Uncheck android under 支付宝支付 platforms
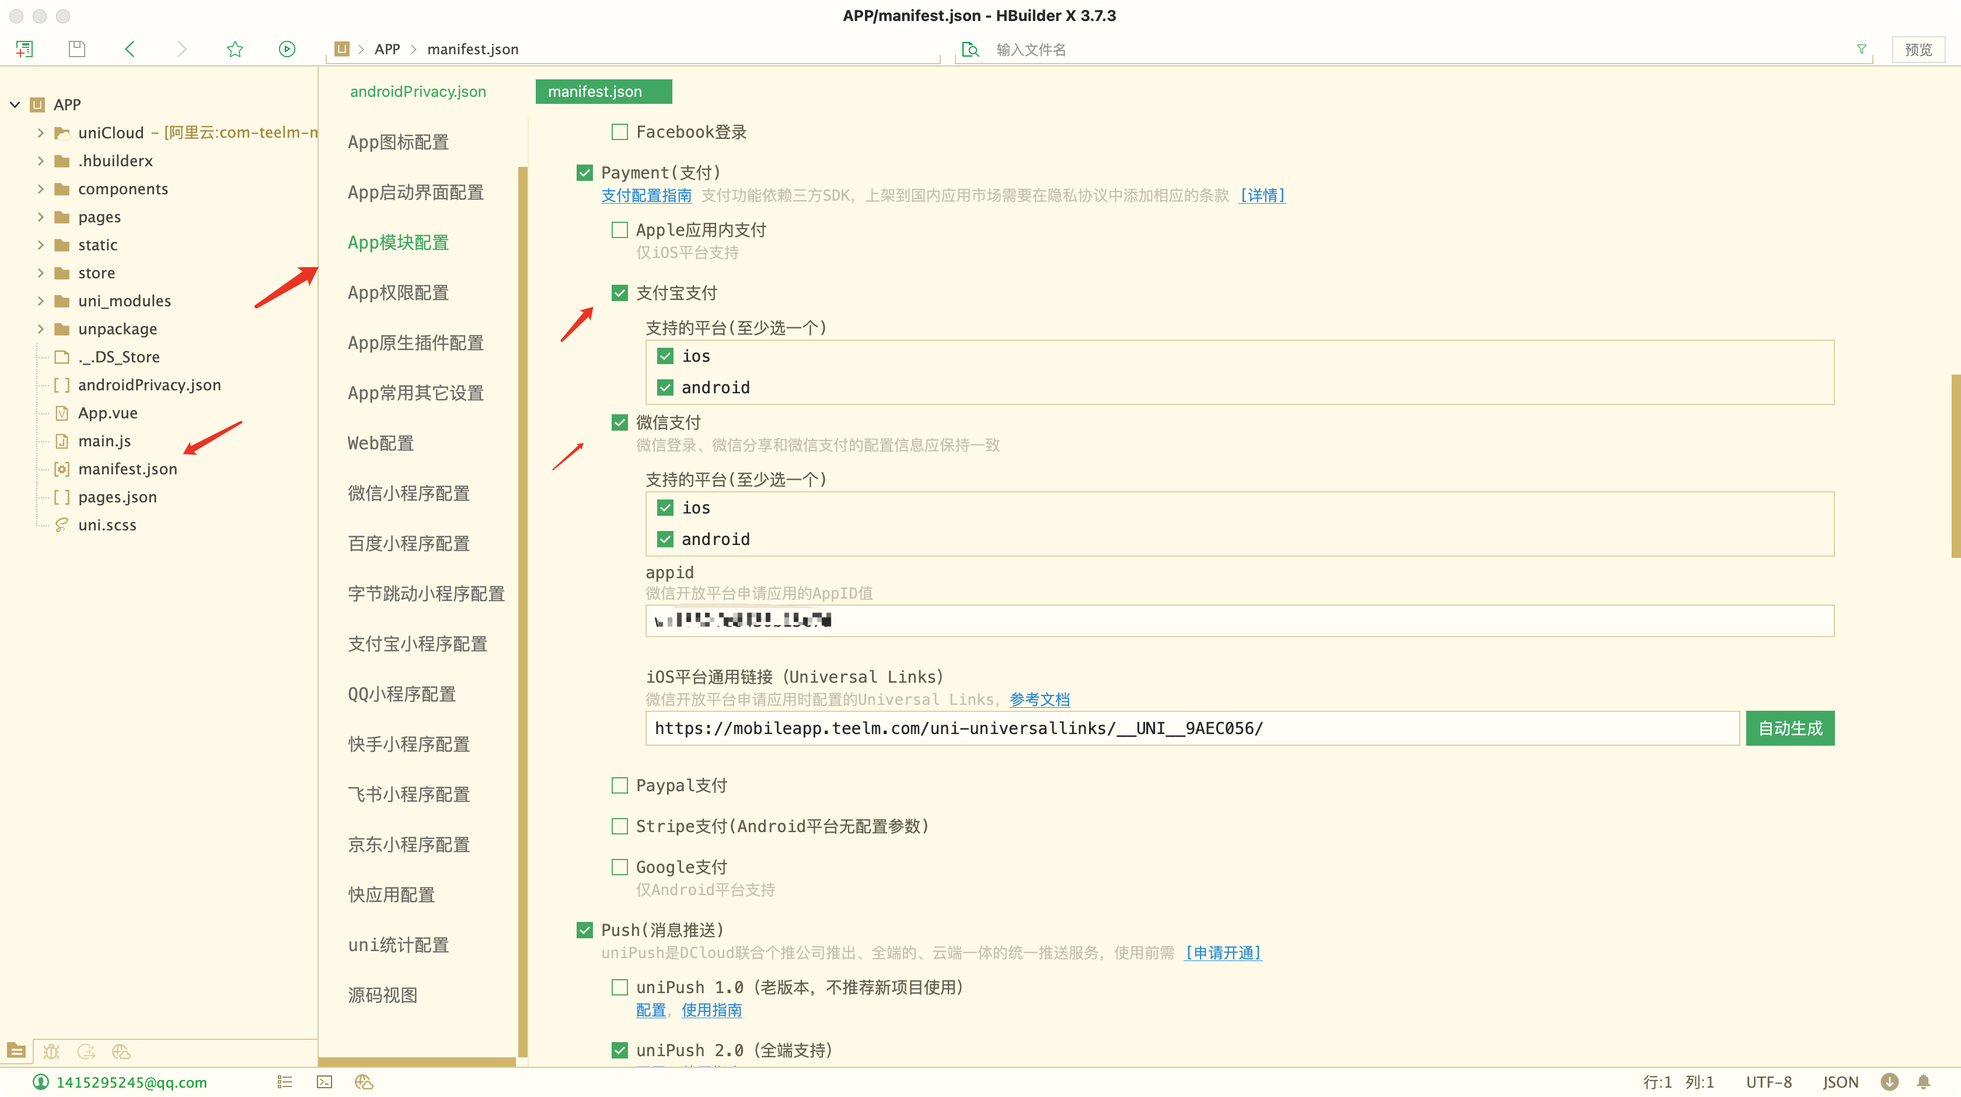The height and width of the screenshot is (1097, 1961). (x=665, y=387)
